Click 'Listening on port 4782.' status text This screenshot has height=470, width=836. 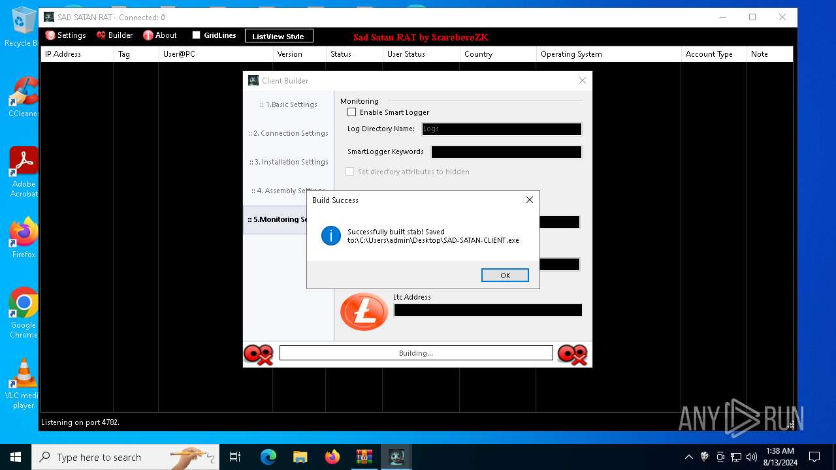(80, 422)
